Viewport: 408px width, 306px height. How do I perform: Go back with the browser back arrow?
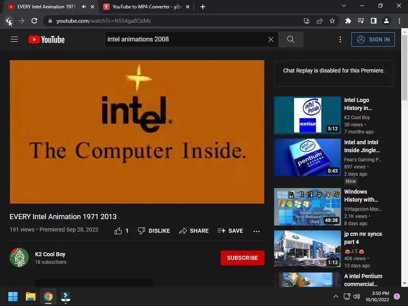tap(9, 21)
